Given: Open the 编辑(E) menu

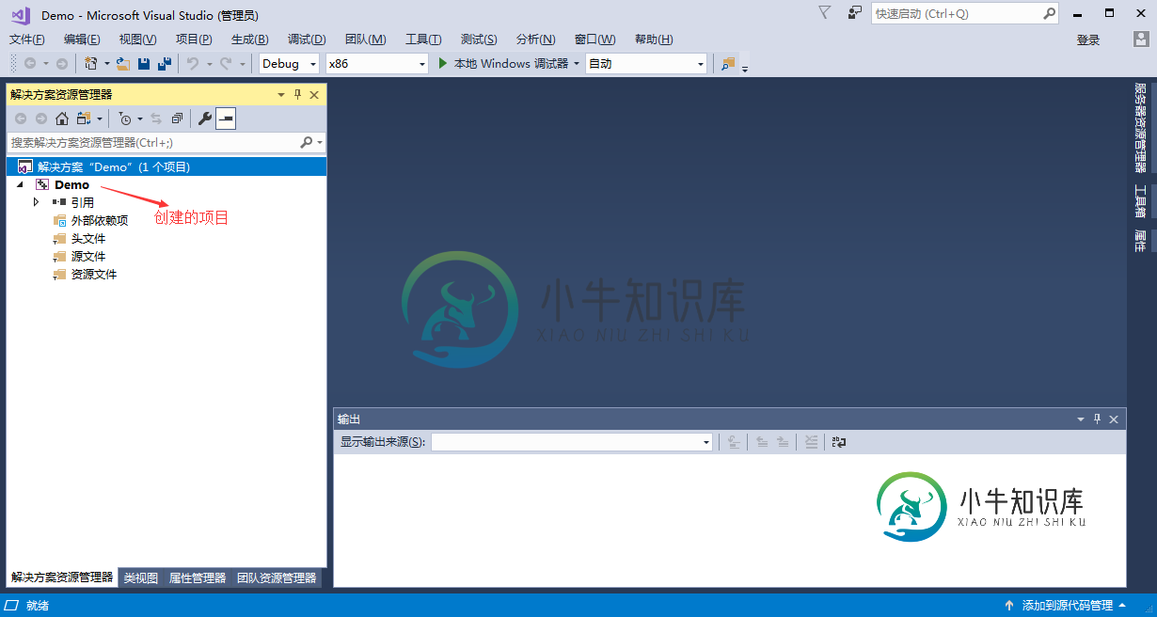Looking at the screenshot, I should (x=82, y=40).
